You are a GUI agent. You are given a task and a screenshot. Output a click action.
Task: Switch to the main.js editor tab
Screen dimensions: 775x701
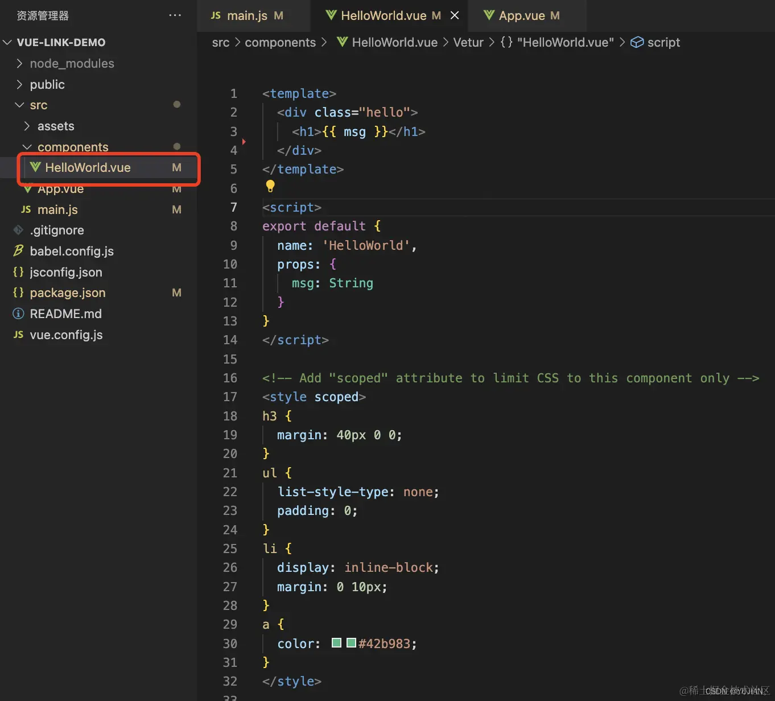[253, 16]
